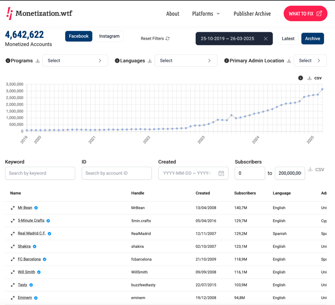
Task: Select the Latest view toggle
Action: coord(288,39)
